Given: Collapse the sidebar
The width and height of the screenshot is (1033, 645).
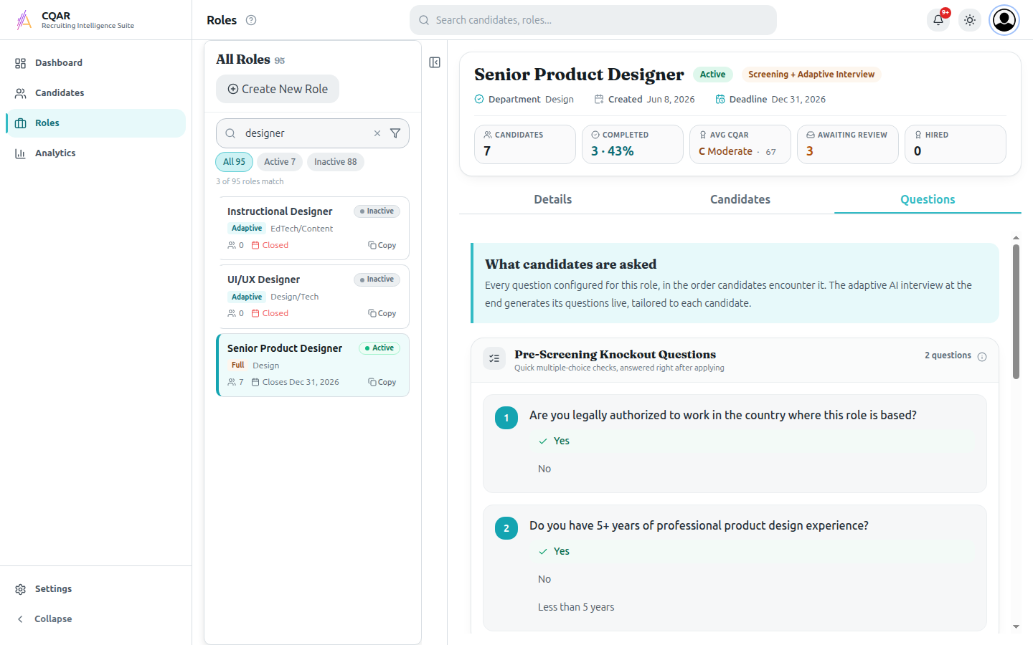Looking at the screenshot, I should click(95, 619).
